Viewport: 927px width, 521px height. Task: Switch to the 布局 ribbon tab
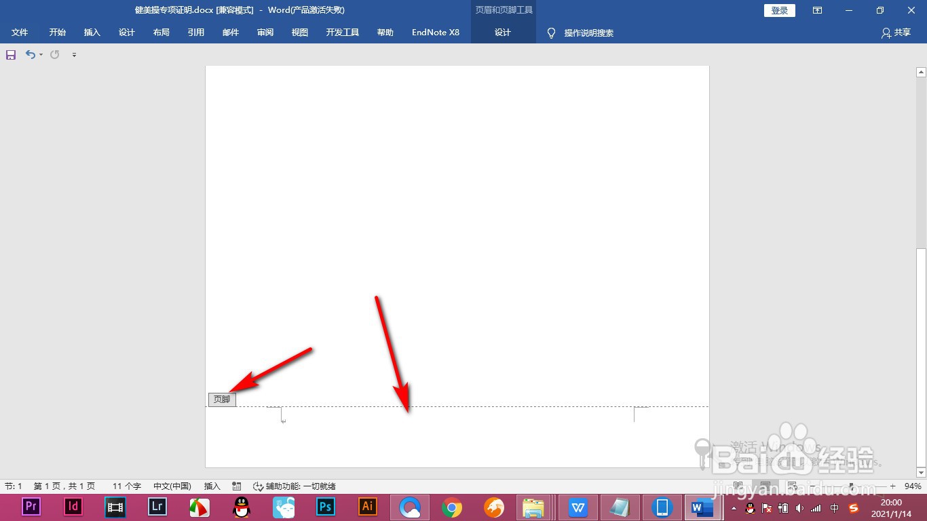click(x=162, y=33)
